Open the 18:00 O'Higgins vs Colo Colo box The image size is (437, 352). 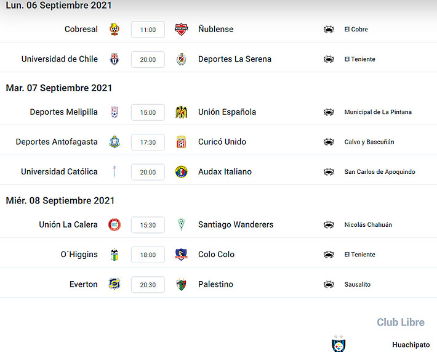point(148,255)
